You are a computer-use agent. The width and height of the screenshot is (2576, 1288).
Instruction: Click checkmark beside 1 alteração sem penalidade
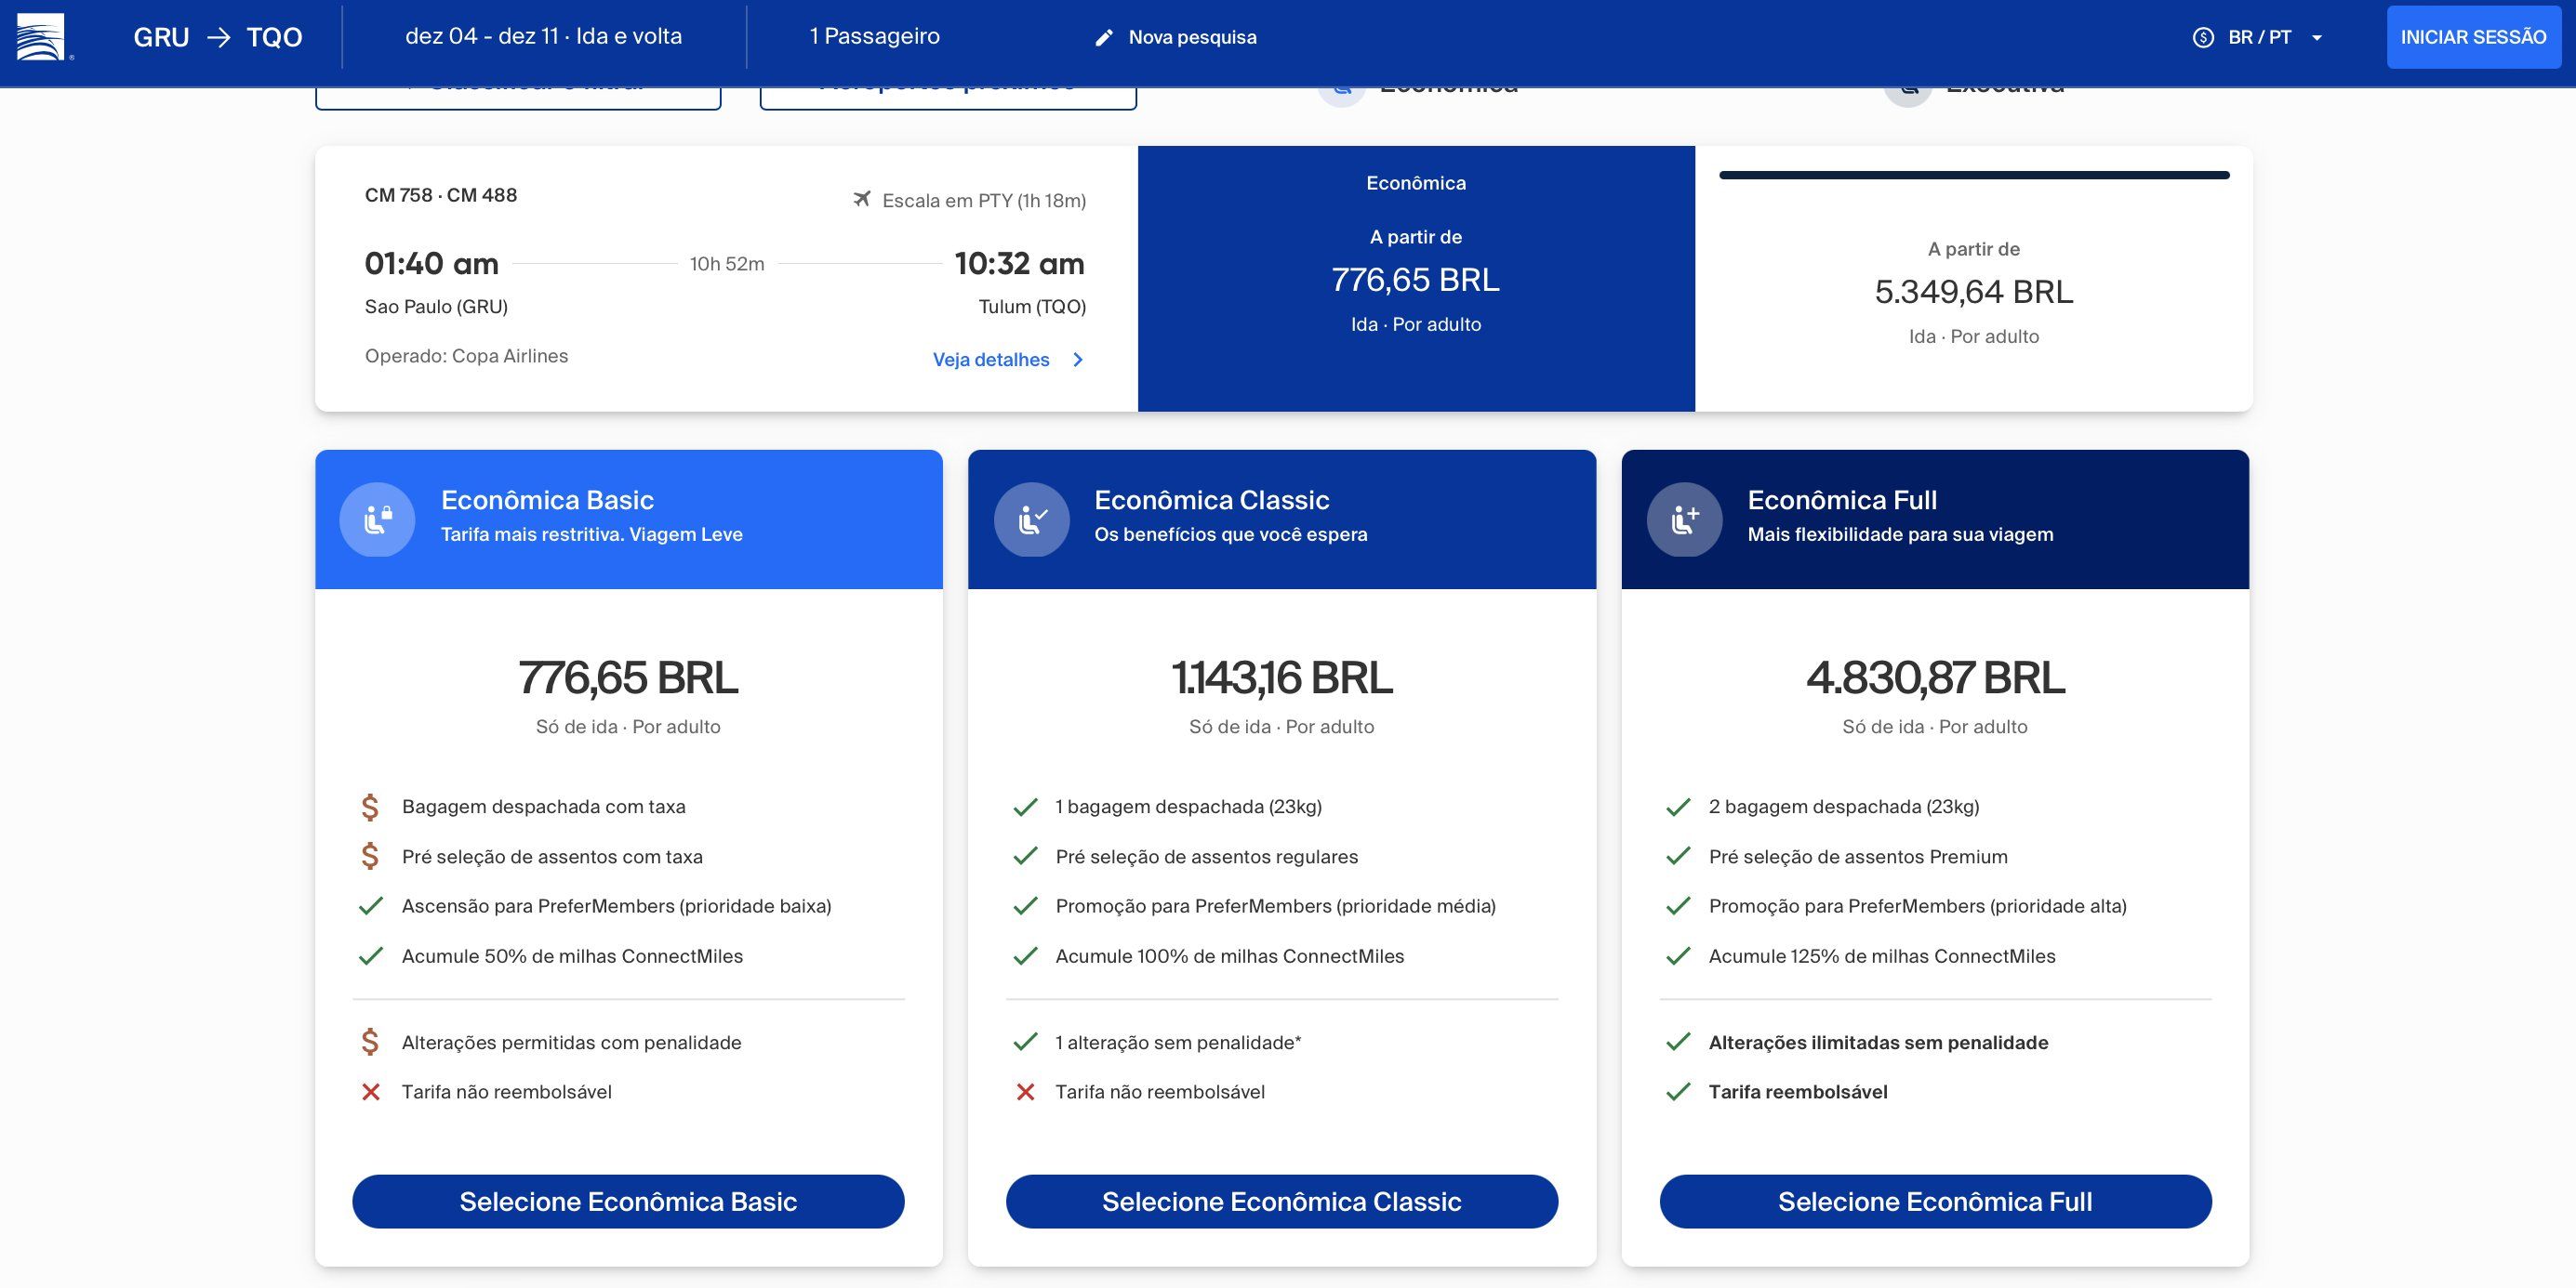(x=1025, y=1042)
